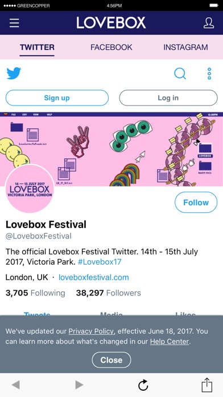Tap the Twitter bird logo

(14, 74)
